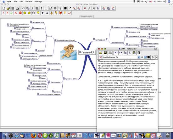The width and height of the screenshot is (173, 139).
Task: Set the stop sign flag
Action: (20, 13)
